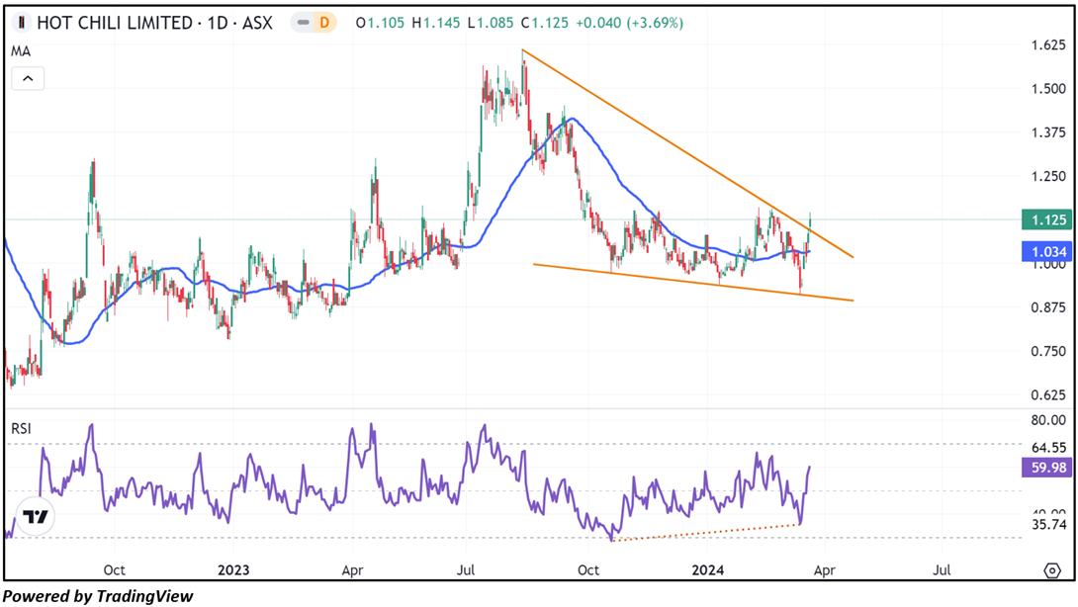Click the high value H1.145
The image size is (1078, 607).
coord(436,23)
